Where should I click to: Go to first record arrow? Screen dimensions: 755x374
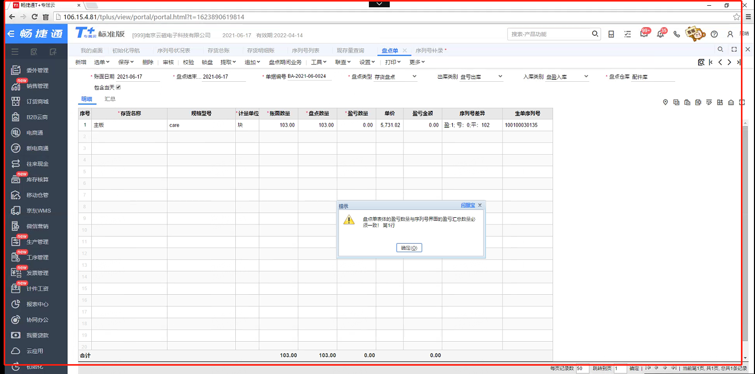[711, 62]
